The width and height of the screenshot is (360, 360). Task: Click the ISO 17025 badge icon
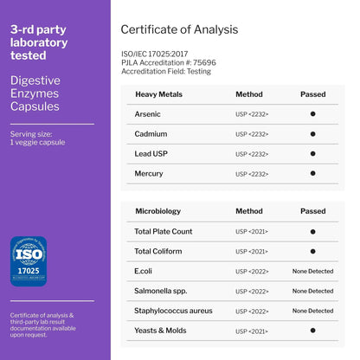(29, 261)
